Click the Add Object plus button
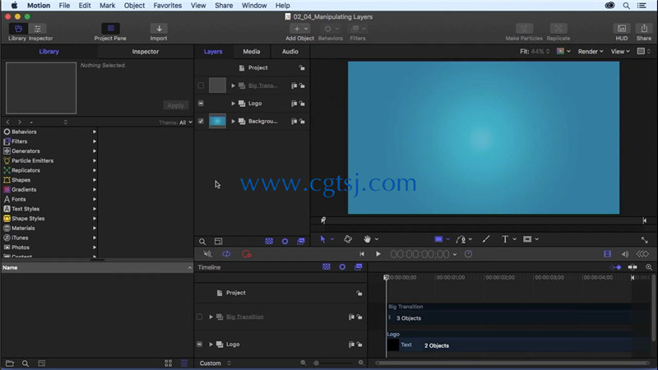The image size is (658, 370). coord(299,29)
